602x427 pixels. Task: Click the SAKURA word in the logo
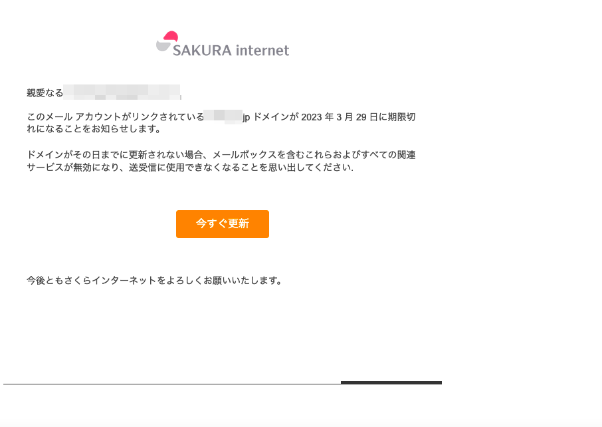(x=203, y=51)
